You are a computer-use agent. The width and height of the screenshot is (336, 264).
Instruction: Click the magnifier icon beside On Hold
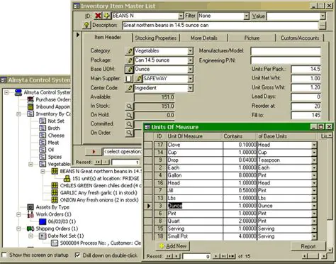point(129,115)
